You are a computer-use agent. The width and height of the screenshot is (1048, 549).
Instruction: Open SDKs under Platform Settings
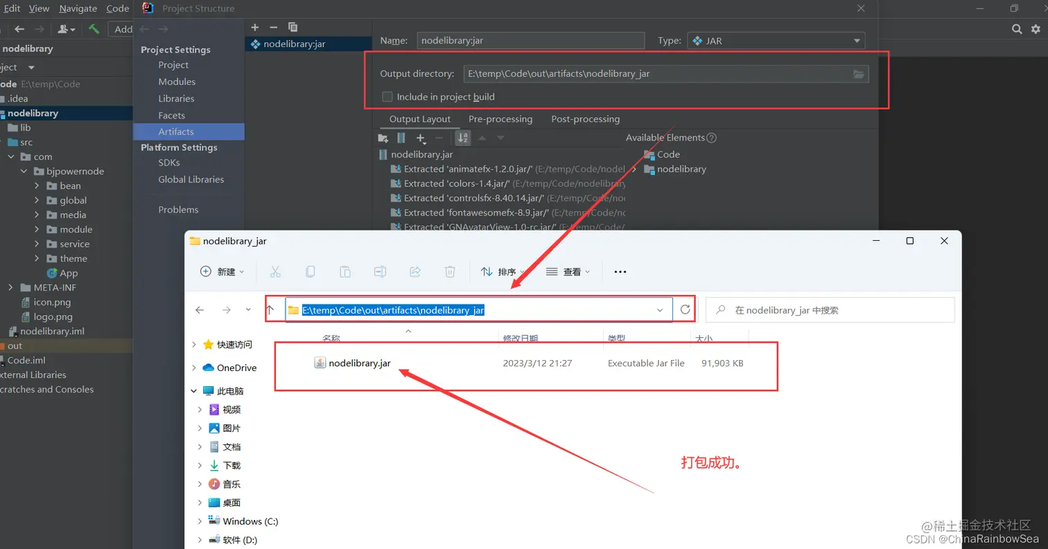coord(169,163)
